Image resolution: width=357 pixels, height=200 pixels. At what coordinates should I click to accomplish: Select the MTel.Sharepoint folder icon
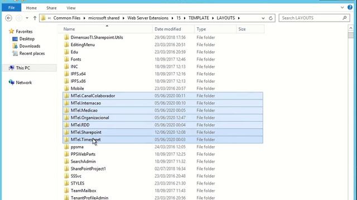pyautogui.click(x=66, y=132)
